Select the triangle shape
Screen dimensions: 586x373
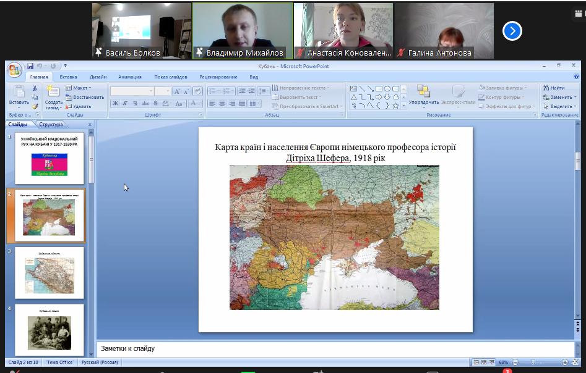click(353, 97)
